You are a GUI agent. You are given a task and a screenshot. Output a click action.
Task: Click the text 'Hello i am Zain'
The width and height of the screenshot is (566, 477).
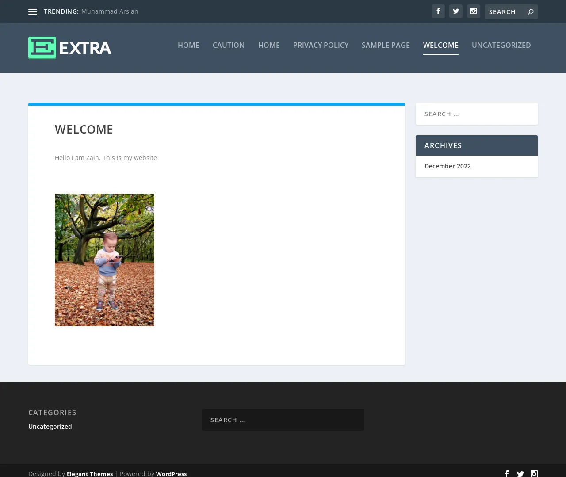pos(77,158)
